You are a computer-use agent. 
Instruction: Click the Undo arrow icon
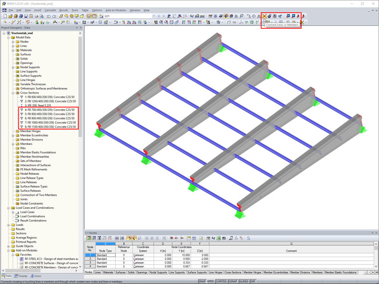[49, 16]
